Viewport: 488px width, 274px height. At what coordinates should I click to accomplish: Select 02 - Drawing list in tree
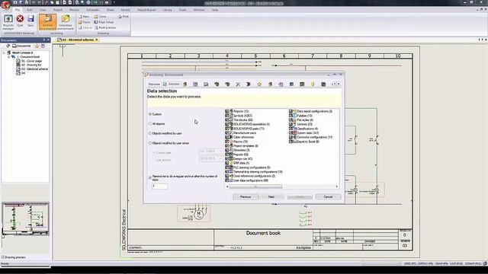tap(31, 65)
